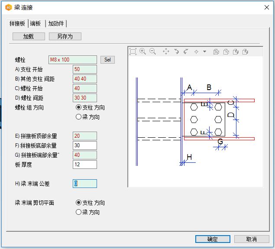Click the 加载 button
The width and height of the screenshot is (275, 249).
click(x=29, y=36)
